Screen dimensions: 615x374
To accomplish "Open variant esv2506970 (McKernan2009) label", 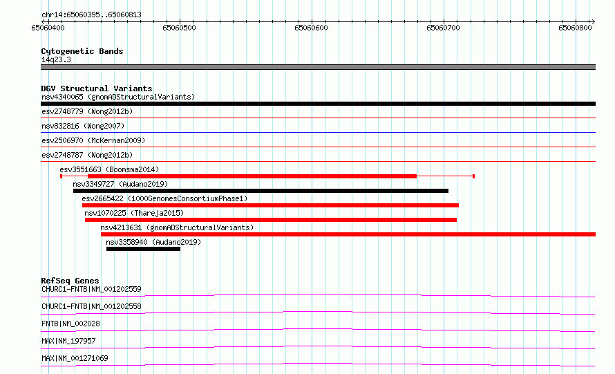I will [x=93, y=140].
